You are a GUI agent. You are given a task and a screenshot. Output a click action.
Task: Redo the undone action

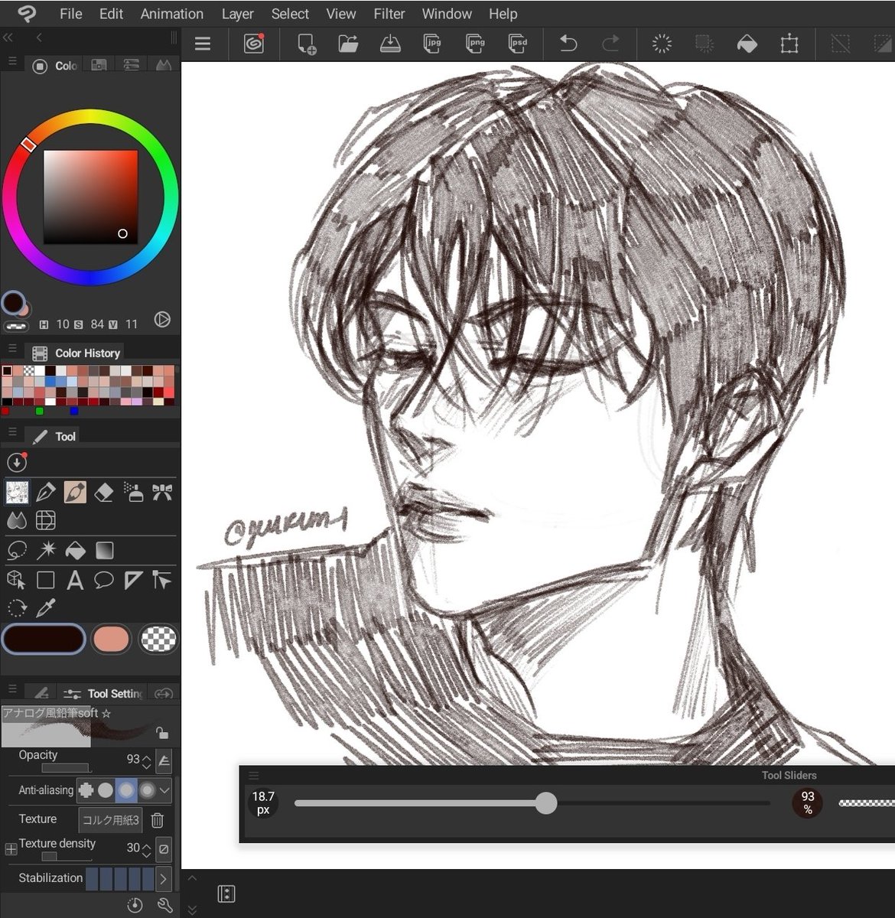(610, 44)
